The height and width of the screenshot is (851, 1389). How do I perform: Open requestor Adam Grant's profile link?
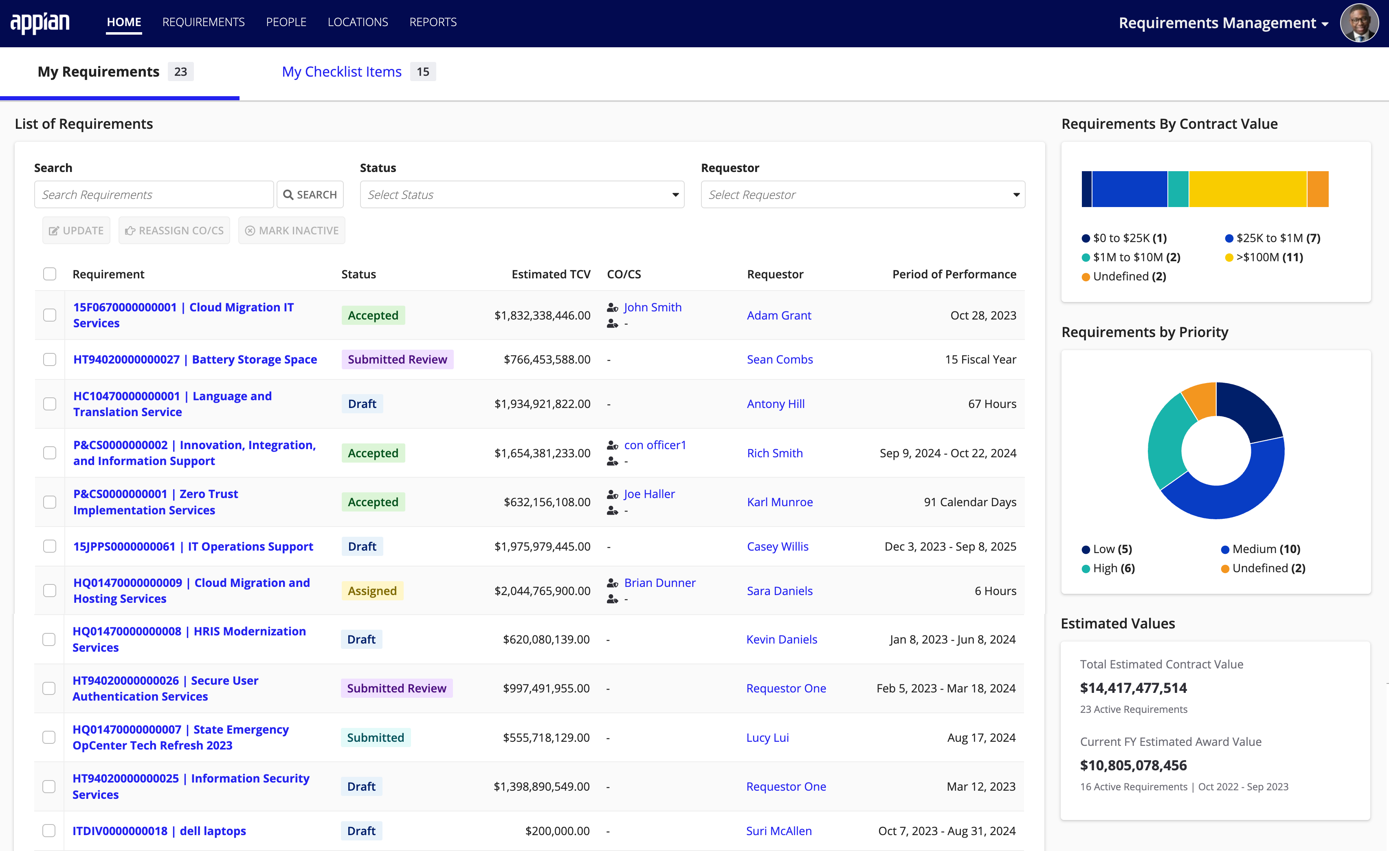coord(779,315)
